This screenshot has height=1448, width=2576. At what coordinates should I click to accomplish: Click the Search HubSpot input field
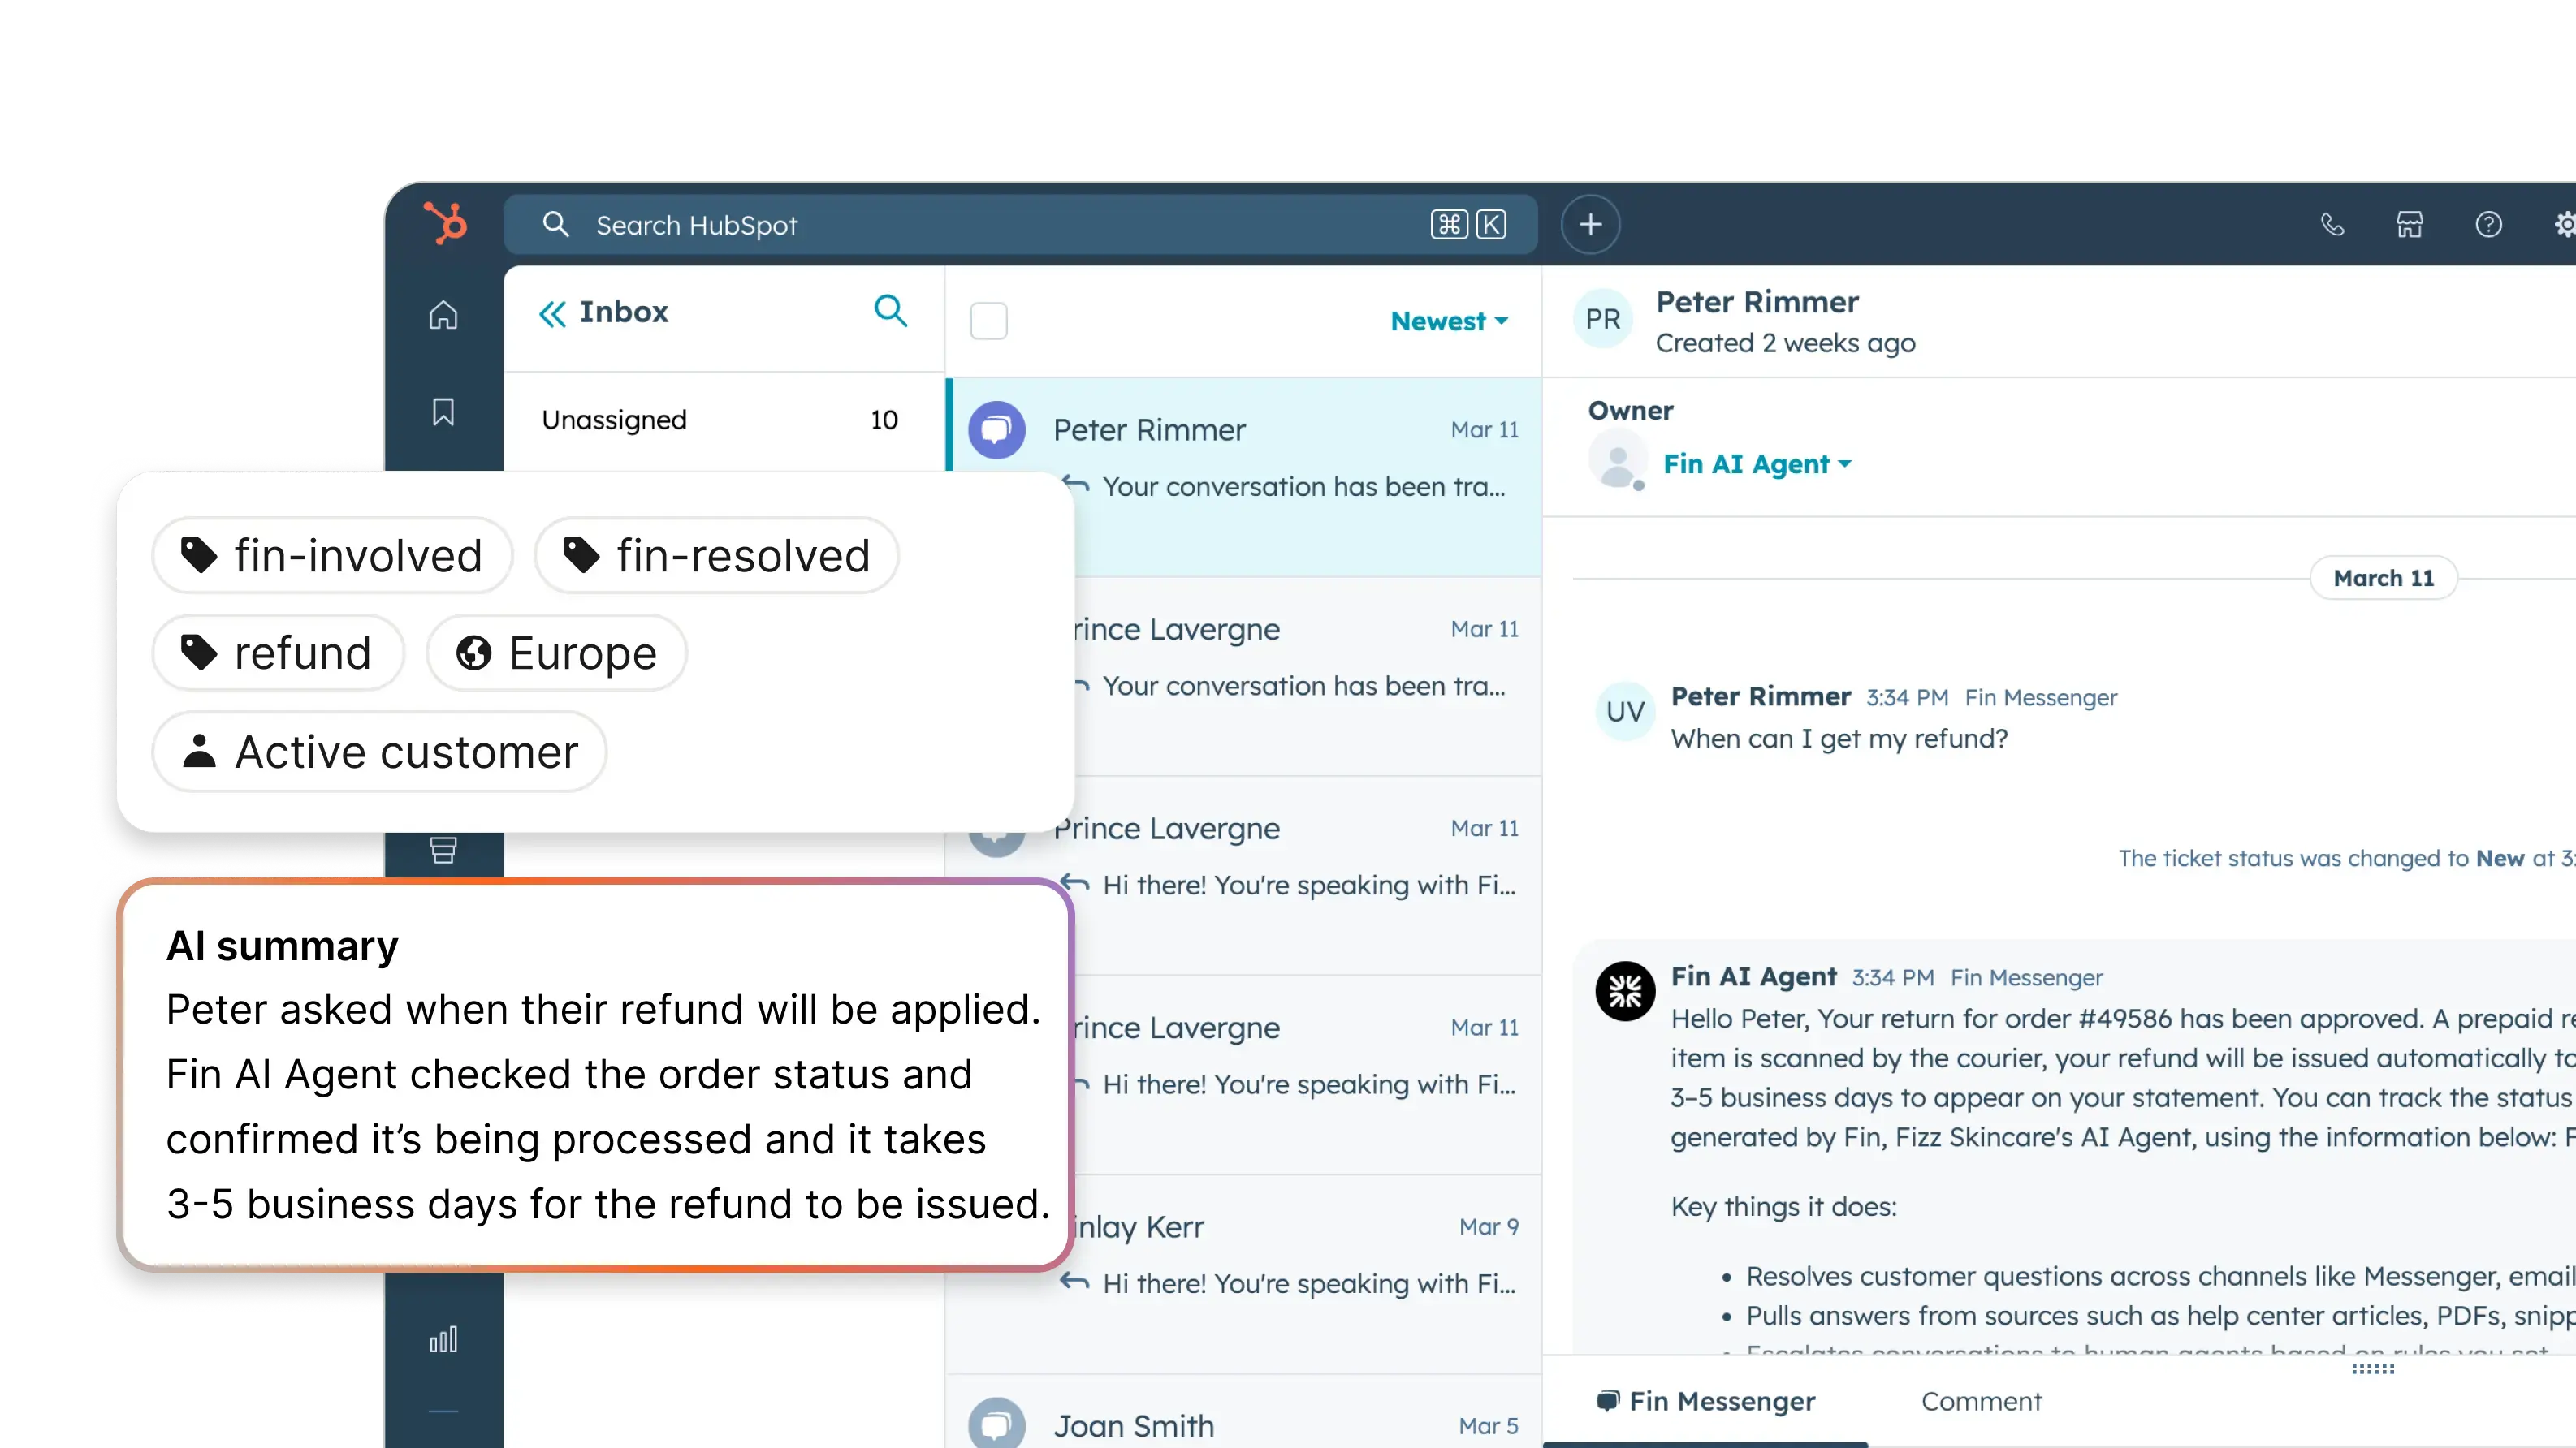pyautogui.click(x=1020, y=225)
